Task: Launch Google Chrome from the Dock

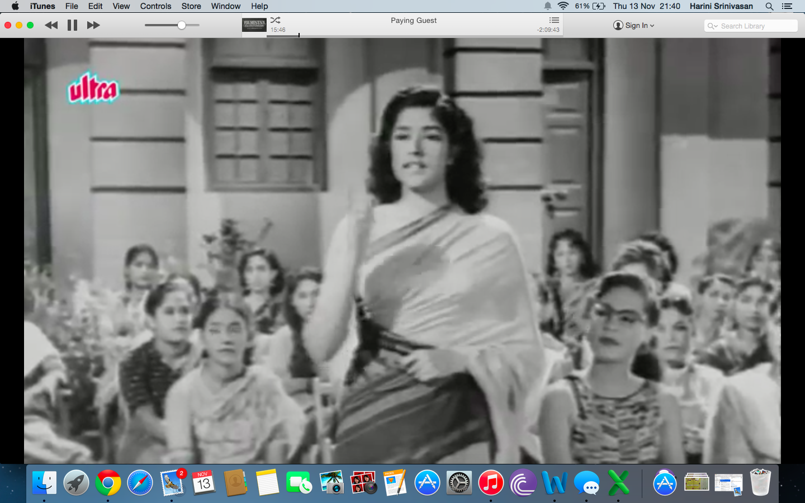Action: pos(108,483)
